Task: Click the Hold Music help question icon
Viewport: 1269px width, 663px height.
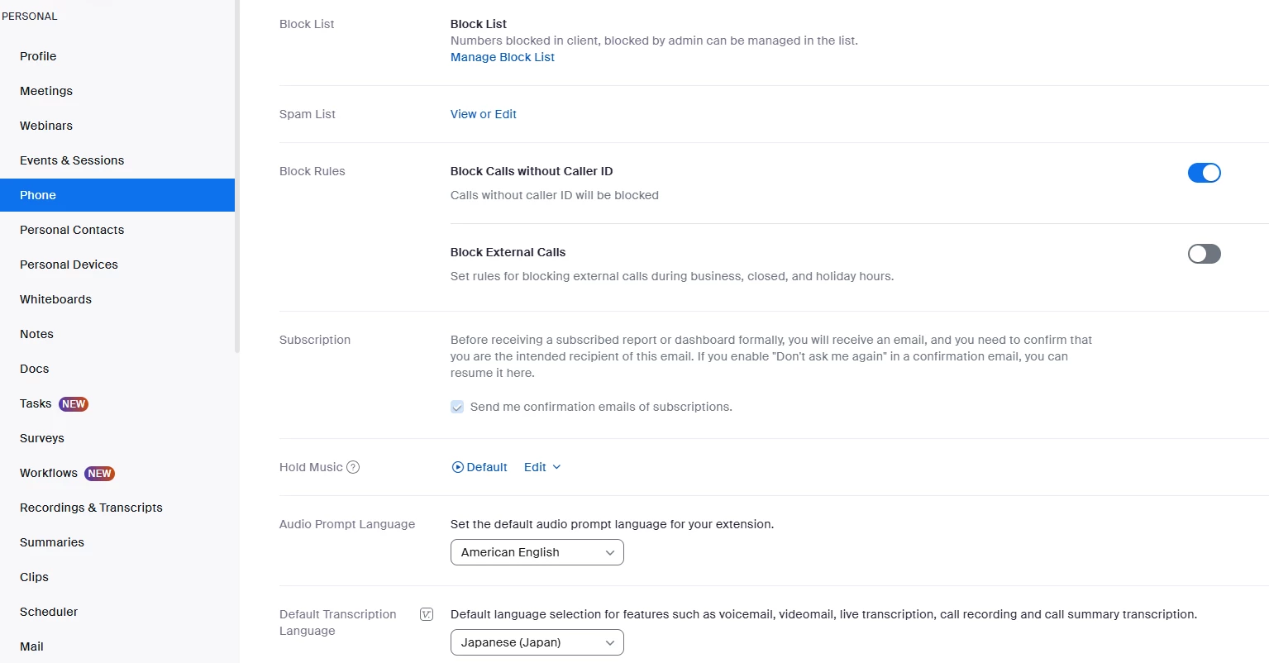Action: [x=353, y=467]
